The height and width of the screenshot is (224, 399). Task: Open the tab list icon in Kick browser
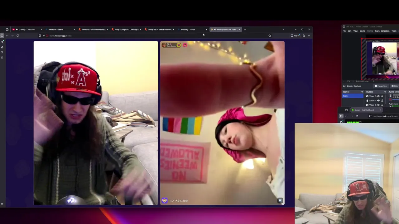(346, 110)
